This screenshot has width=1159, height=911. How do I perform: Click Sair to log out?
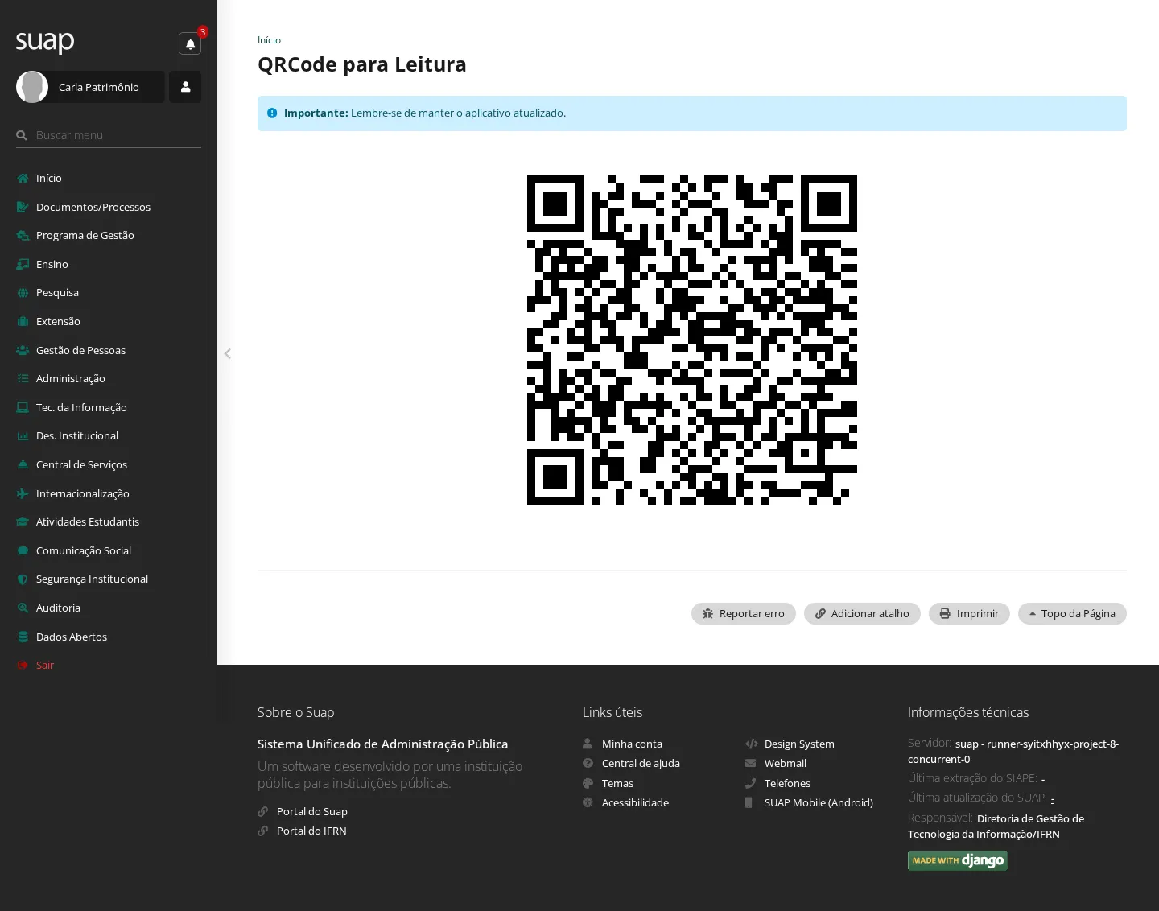44,665
